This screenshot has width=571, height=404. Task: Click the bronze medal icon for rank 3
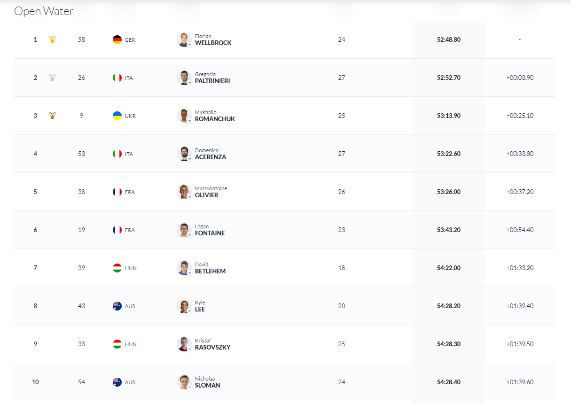click(x=52, y=116)
